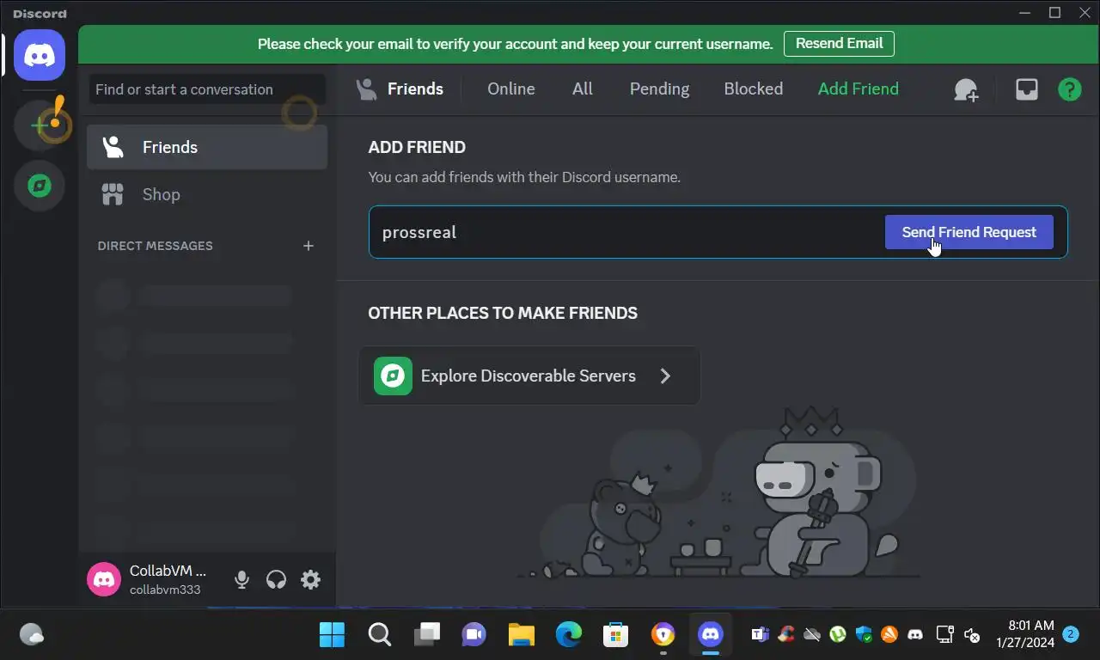The width and height of the screenshot is (1100, 660).
Task: Open User Settings gear
Action: point(310,580)
